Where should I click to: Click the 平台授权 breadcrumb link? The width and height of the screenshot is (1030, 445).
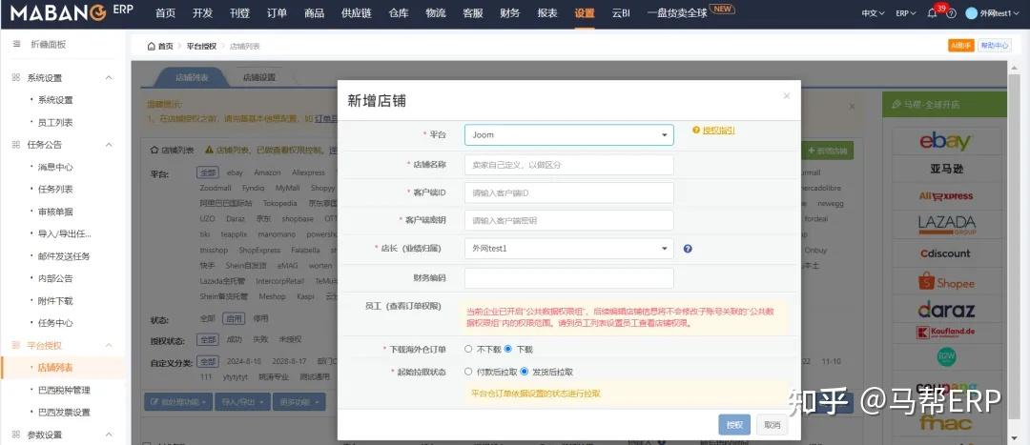coord(201,46)
